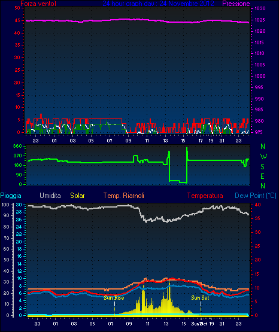
Task: Click the W compass direction label
Action: click(263, 157)
